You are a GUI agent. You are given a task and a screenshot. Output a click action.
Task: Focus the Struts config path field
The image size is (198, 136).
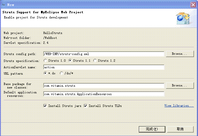click(x=104, y=54)
